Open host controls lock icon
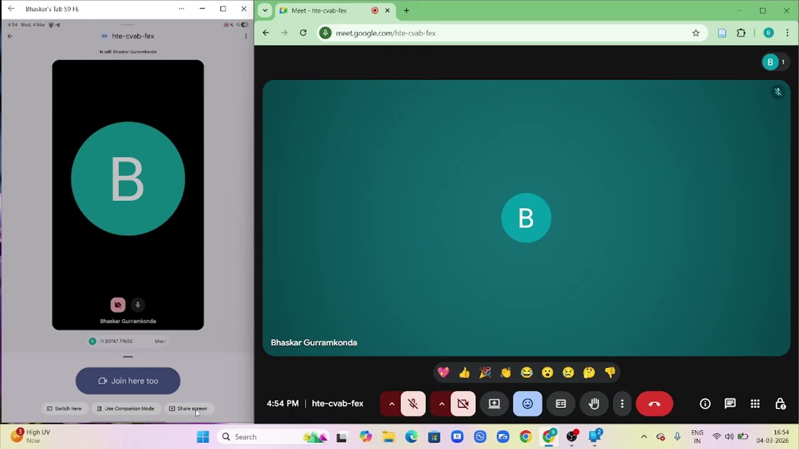Viewport: 799px width, 449px height. [x=780, y=403]
